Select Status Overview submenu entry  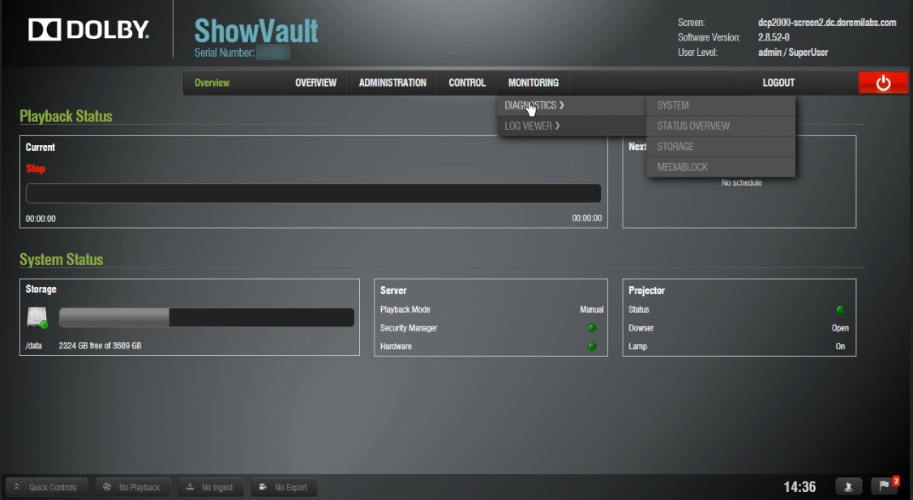point(693,126)
